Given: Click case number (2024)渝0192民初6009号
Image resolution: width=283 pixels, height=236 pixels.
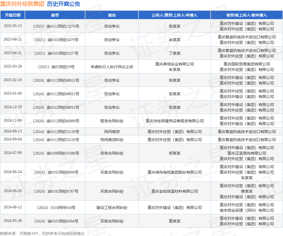Looking at the screenshot, I should [56, 172].
